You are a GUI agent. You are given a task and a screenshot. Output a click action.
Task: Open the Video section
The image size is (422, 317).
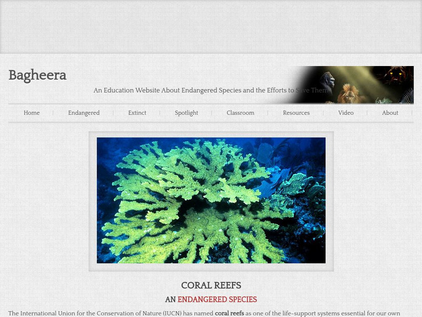[x=346, y=113]
